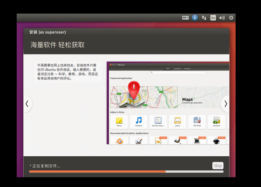Open the sound volume indicator
The image size is (261, 187).
[x=222, y=18]
